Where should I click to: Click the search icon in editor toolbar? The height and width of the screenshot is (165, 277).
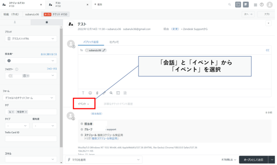111,93
